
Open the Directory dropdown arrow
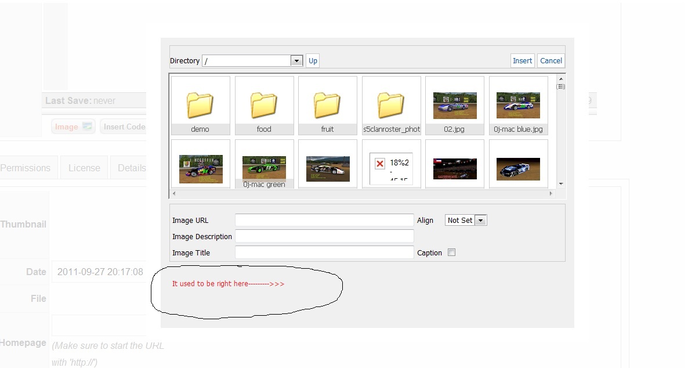tap(296, 60)
